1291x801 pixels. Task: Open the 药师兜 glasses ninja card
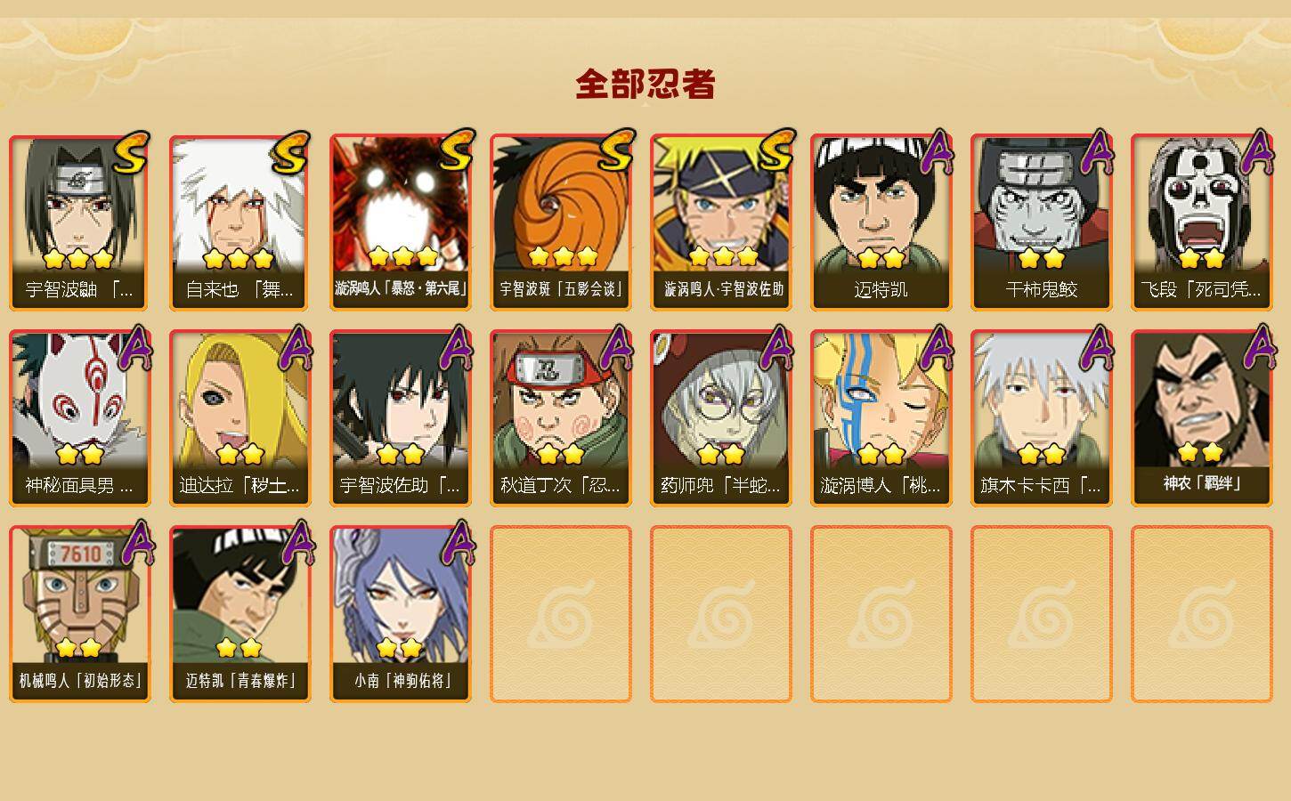click(720, 418)
